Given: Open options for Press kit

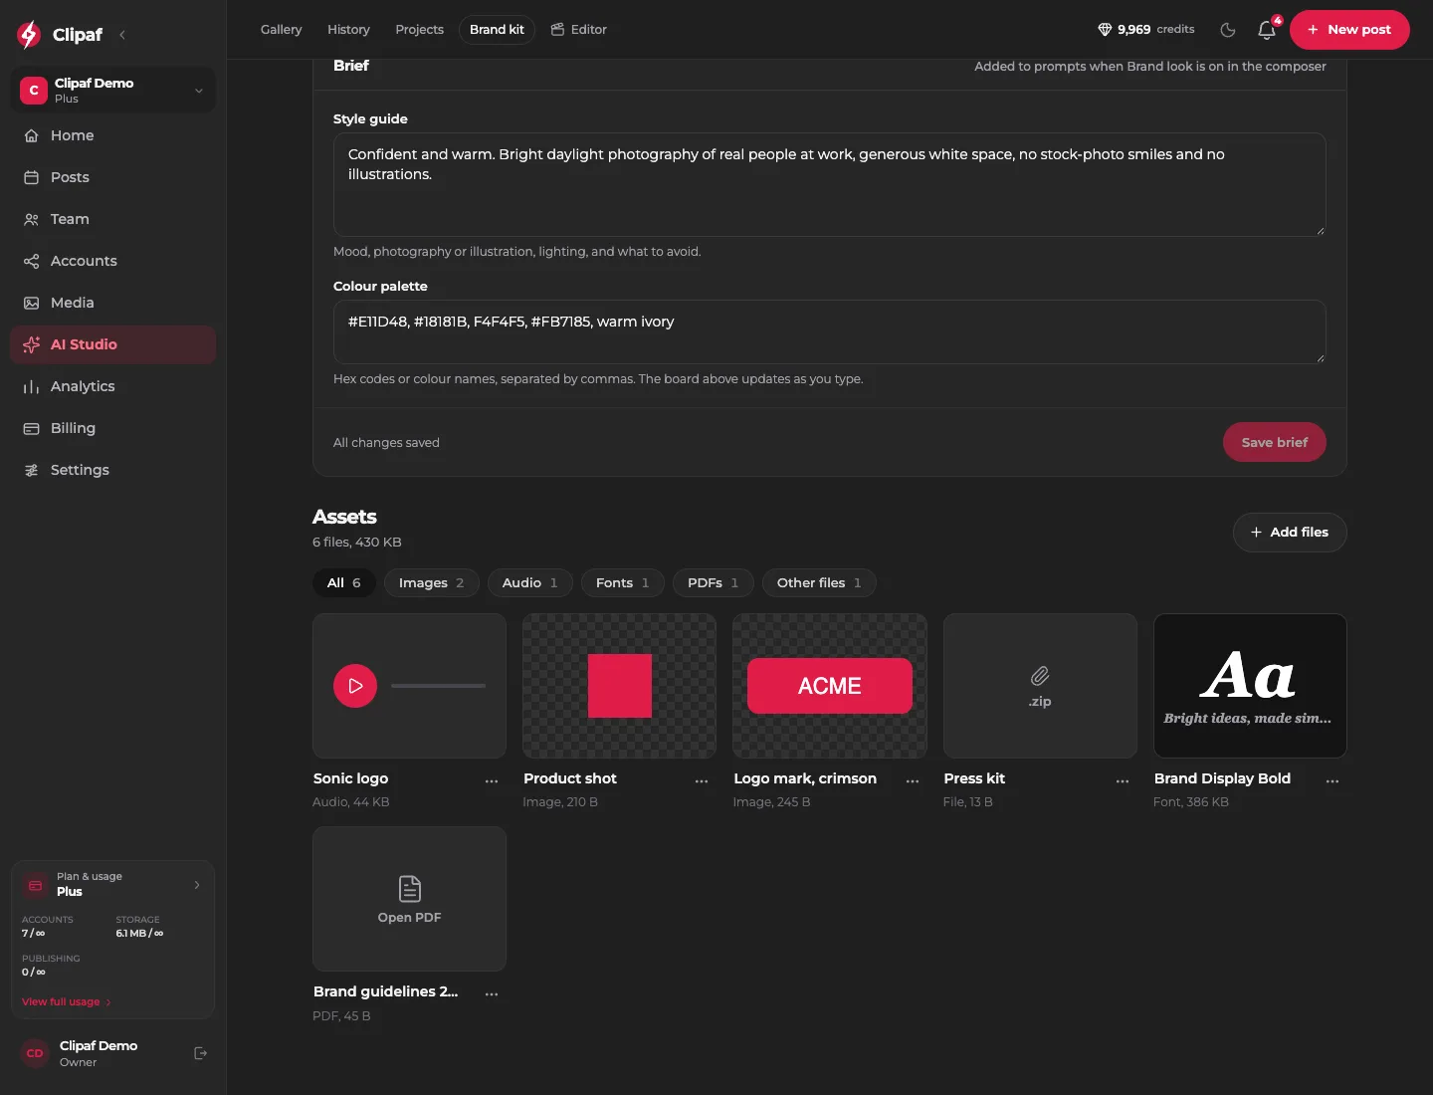Looking at the screenshot, I should pyautogui.click(x=1123, y=781).
